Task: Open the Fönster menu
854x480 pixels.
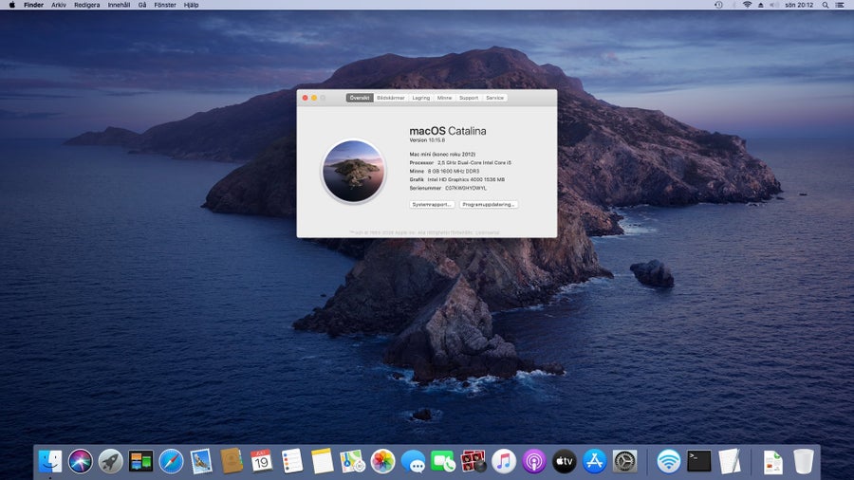Action: (x=165, y=5)
